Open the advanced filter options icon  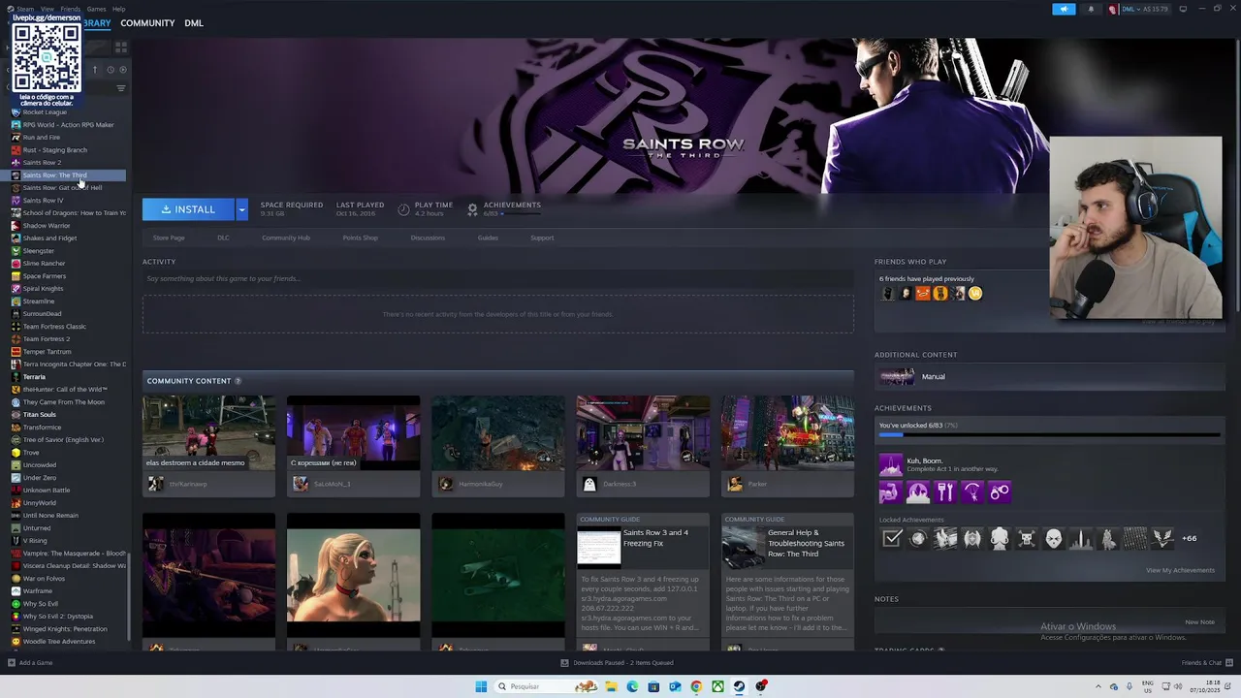pos(121,88)
